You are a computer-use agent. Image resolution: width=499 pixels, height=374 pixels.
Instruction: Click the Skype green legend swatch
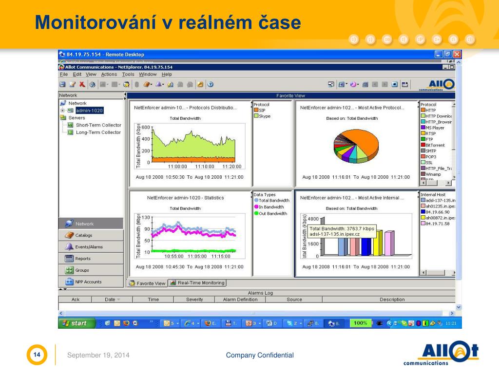(x=256, y=116)
